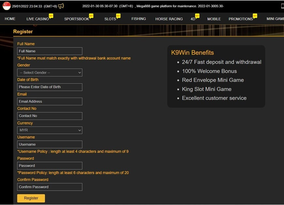The width and height of the screenshot is (284, 205).
Task: Open the SLOTS menu item
Action: [110, 19]
